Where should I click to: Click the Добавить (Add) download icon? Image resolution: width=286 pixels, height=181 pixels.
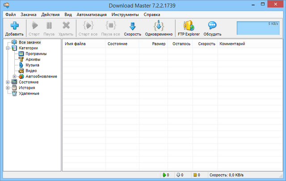pos(14,26)
